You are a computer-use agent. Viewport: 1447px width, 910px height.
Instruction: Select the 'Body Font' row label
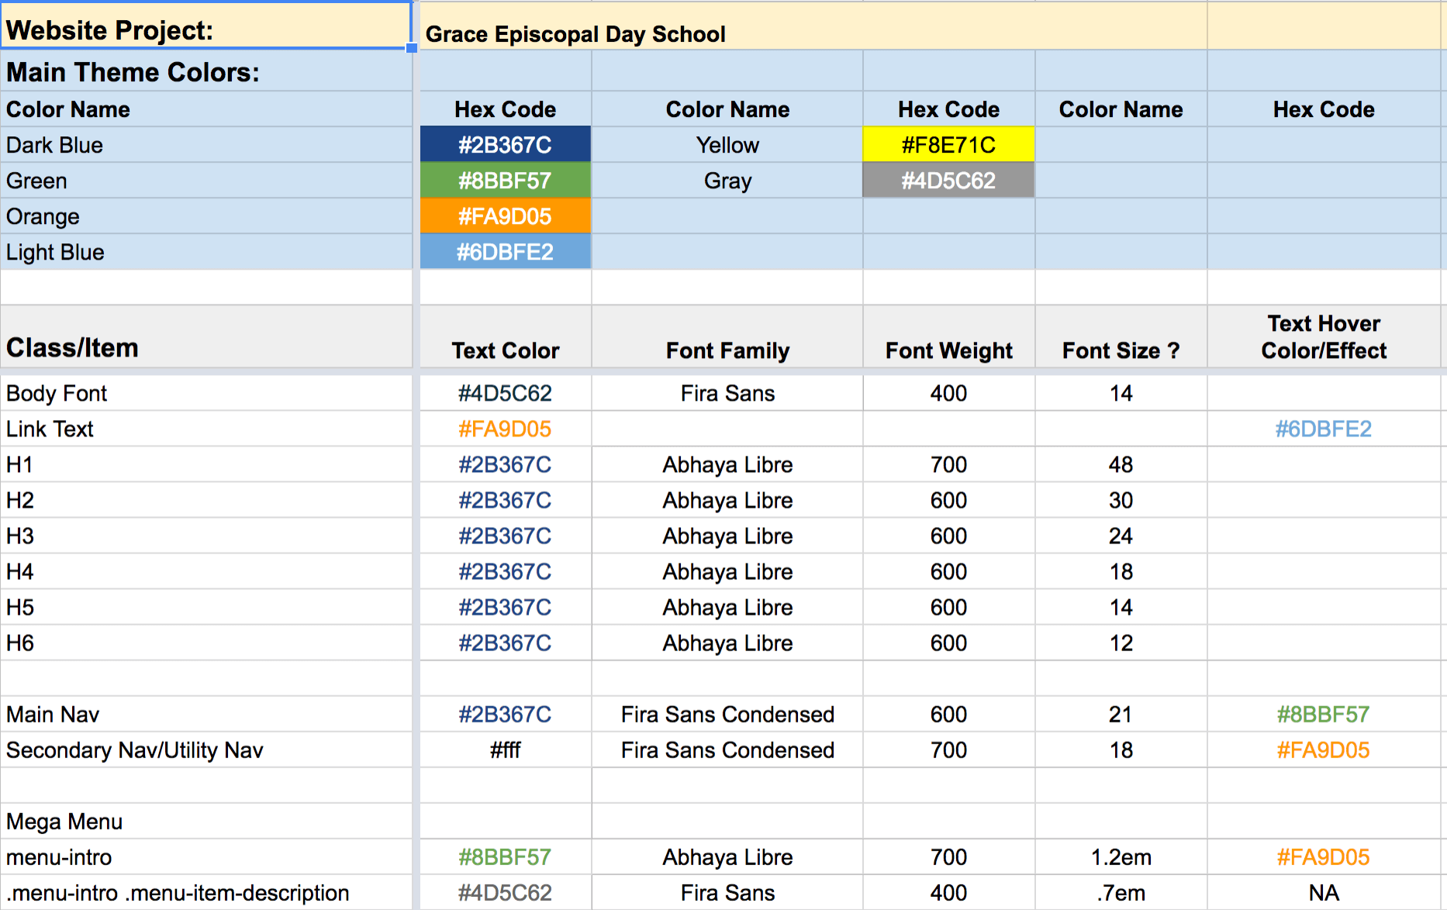click(x=206, y=393)
